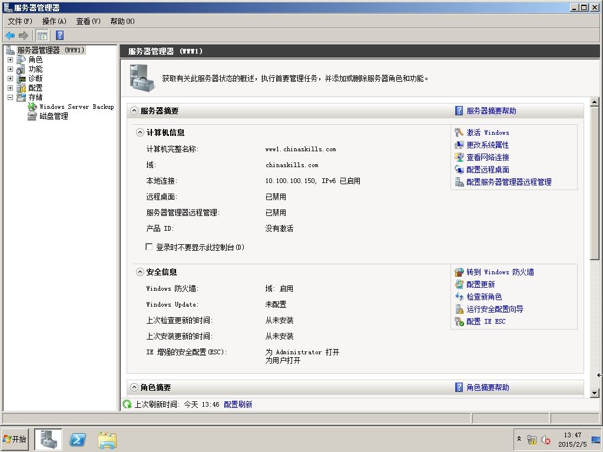This screenshot has height=452, width=603.
Task: Open Windows Explorer from the taskbar
Action: click(x=107, y=440)
